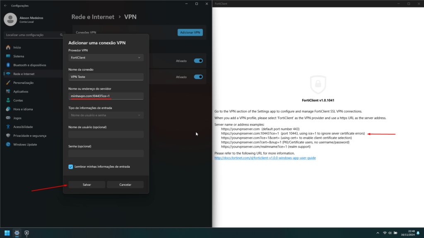This screenshot has height=238, width=424.
Task: Open the Personalização brush icon
Action: point(8,83)
